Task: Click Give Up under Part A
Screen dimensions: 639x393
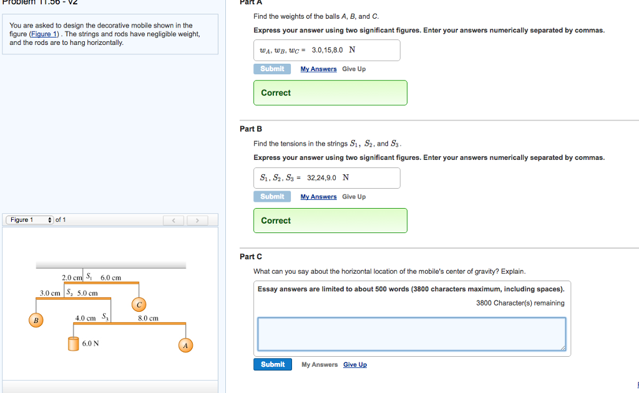Action: 354,69
